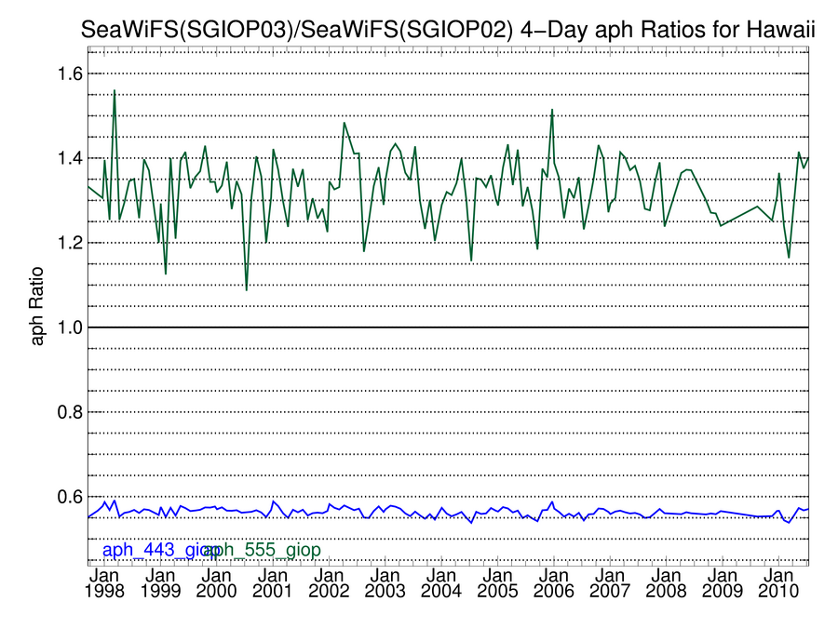Click the y-axis value 1.2
The height and width of the screenshot is (628, 838).
(70, 243)
